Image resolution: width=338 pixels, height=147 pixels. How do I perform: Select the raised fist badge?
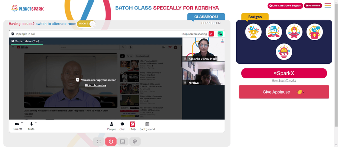pyautogui.click(x=274, y=32)
